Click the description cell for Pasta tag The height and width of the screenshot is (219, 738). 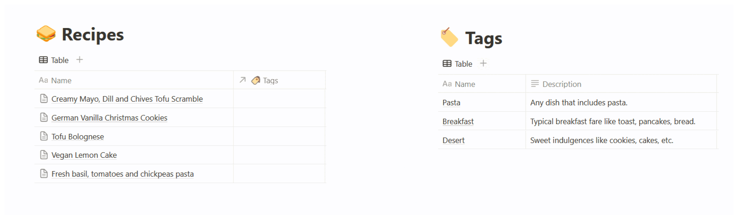point(620,103)
